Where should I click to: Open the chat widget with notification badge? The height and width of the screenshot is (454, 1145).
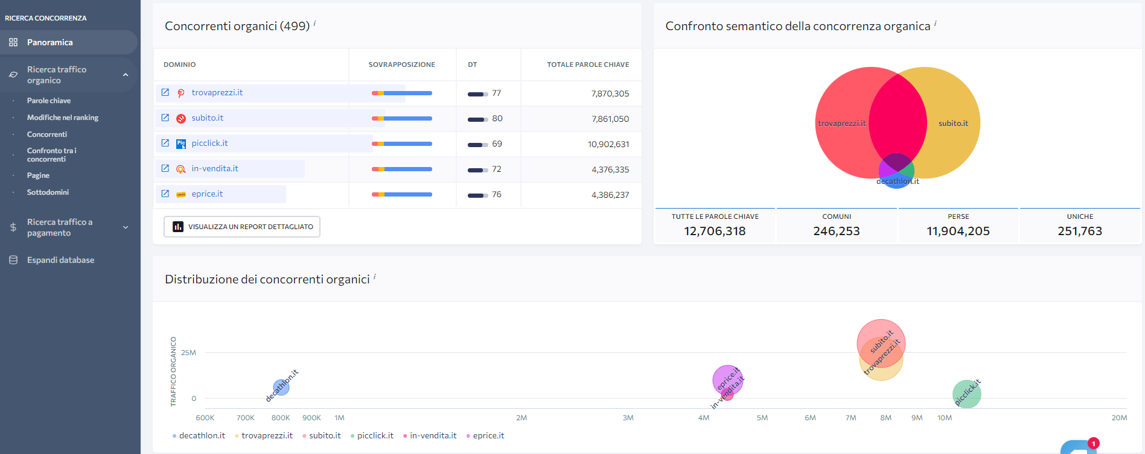1079,447
